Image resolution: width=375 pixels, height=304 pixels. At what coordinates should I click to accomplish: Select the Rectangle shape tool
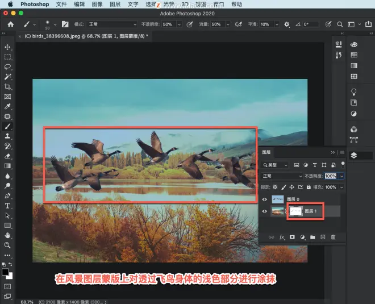coord(7,226)
